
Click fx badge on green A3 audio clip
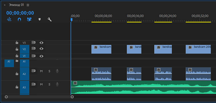click(x=75, y=83)
